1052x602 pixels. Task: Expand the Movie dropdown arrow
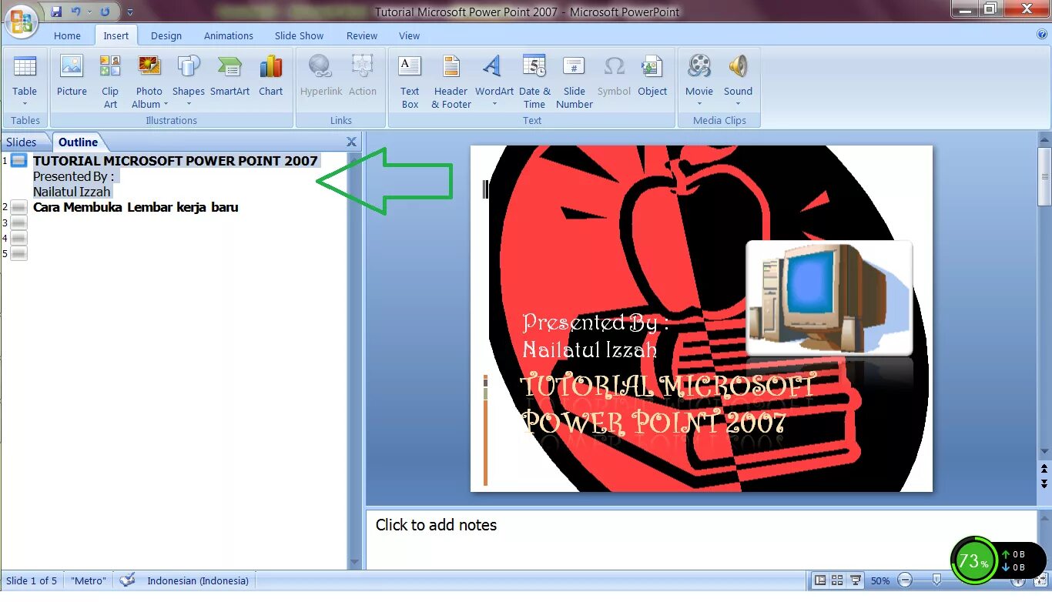[x=699, y=105]
